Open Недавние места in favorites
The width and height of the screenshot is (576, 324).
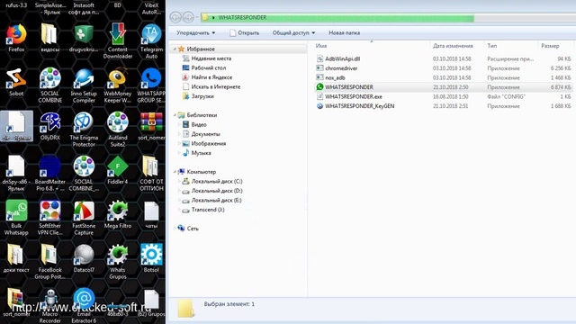(x=211, y=58)
